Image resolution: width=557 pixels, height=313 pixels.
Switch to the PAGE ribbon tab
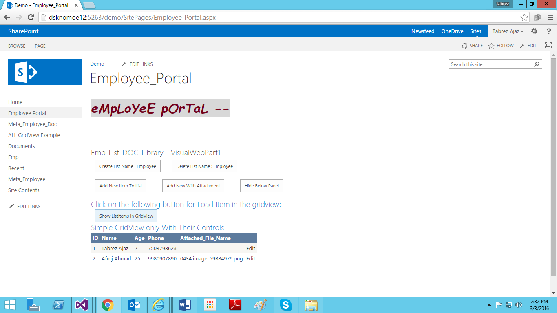click(x=40, y=46)
